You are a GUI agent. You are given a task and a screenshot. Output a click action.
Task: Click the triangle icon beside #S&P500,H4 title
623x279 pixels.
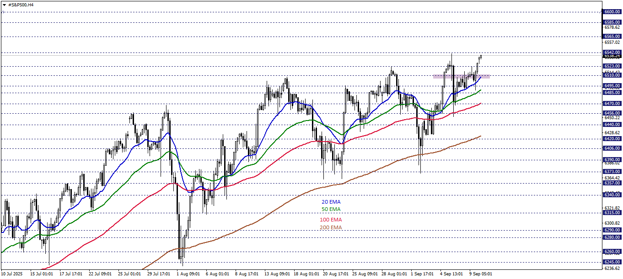(4, 5)
